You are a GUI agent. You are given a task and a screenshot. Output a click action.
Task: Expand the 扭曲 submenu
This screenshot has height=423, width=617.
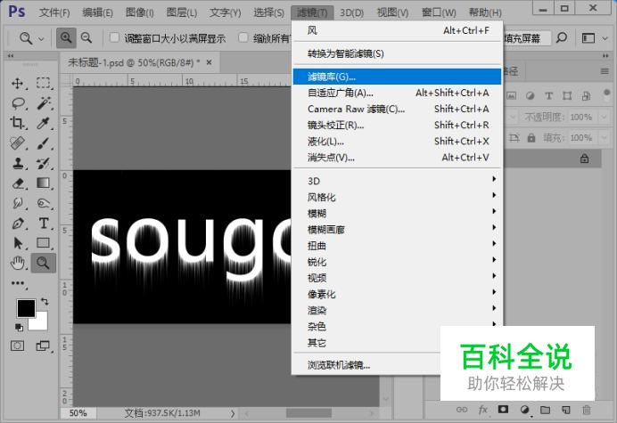pos(398,246)
